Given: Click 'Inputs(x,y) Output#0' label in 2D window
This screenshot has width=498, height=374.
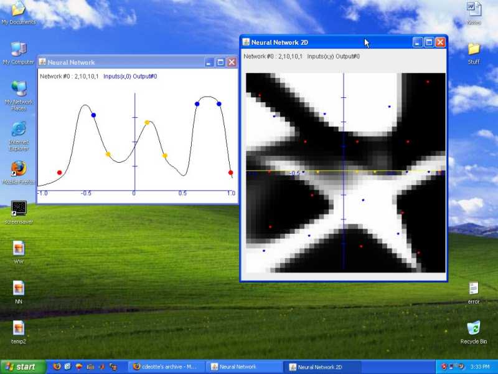Looking at the screenshot, I should [x=333, y=56].
